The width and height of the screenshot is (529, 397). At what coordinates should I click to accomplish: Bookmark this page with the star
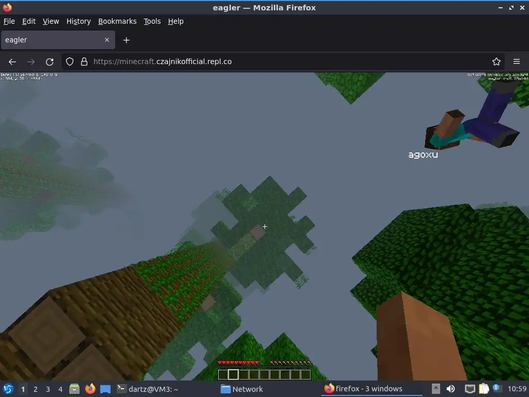click(496, 62)
